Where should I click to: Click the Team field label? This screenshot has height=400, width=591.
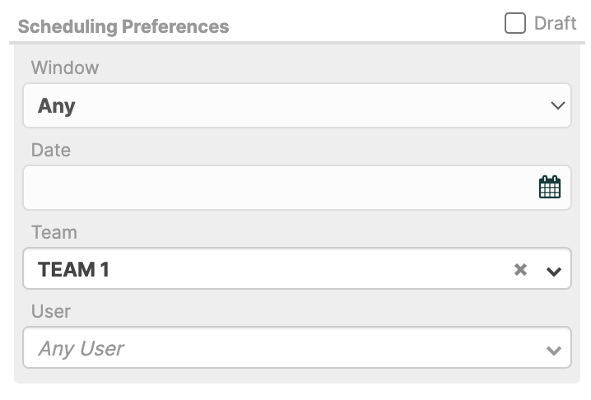pos(54,232)
